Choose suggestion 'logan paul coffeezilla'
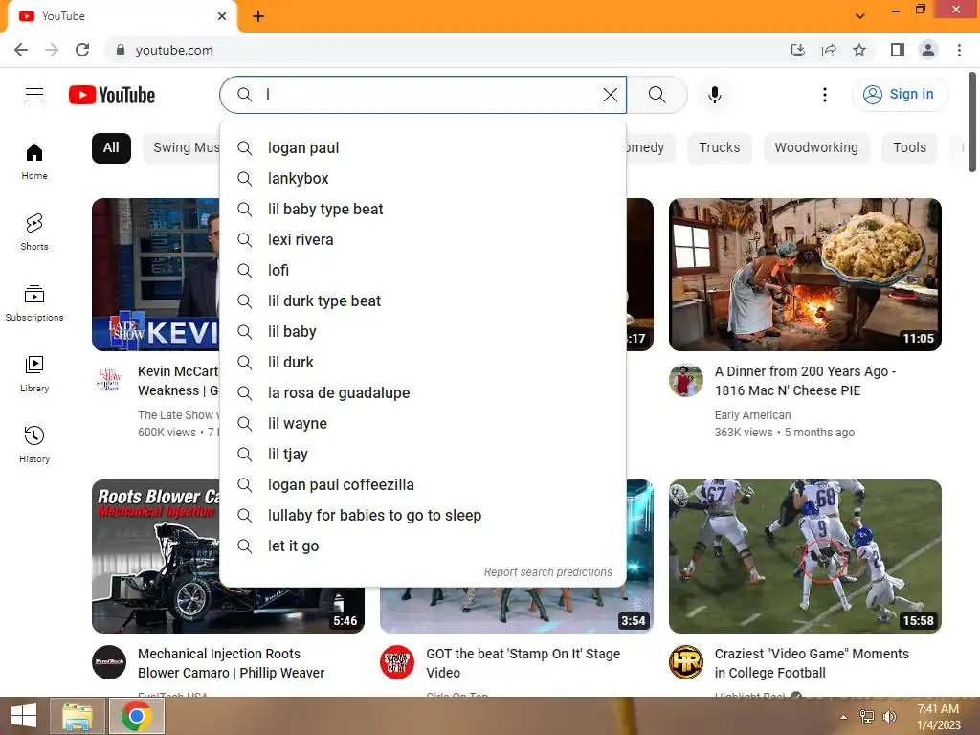Viewport: 980px width, 735px height. (423, 485)
